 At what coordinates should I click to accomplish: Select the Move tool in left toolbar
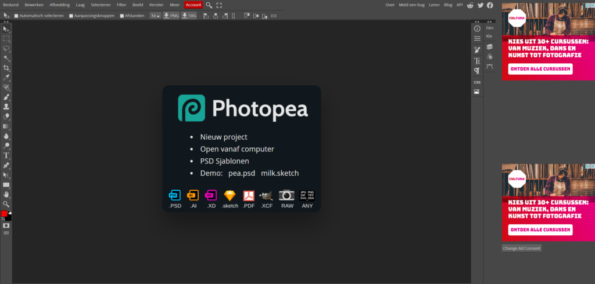pyautogui.click(x=6, y=29)
